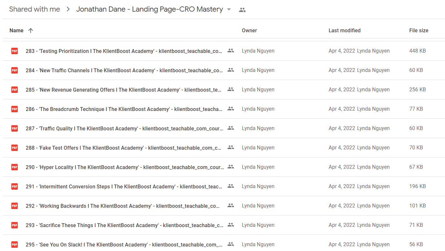Viewport: 445px width, 251px height.
Task: Click shared folder people icon beside folder title
Action: coord(242,10)
